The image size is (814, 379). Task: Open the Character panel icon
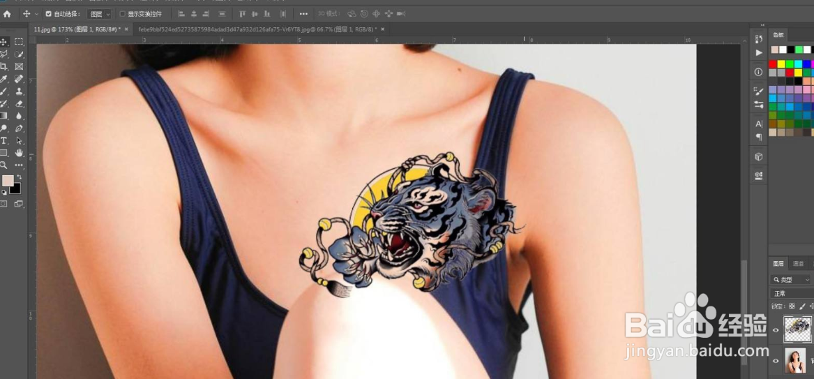pos(758,124)
